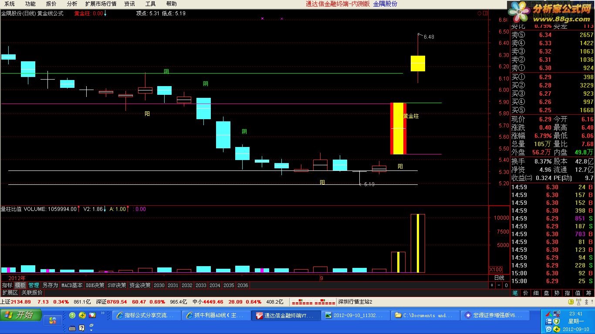Select template 2036
595x334 pixels.
(243, 285)
